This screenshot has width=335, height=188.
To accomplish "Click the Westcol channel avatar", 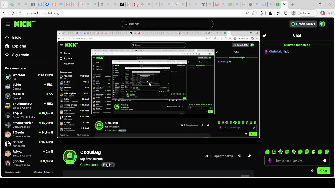I will click(x=8, y=77).
